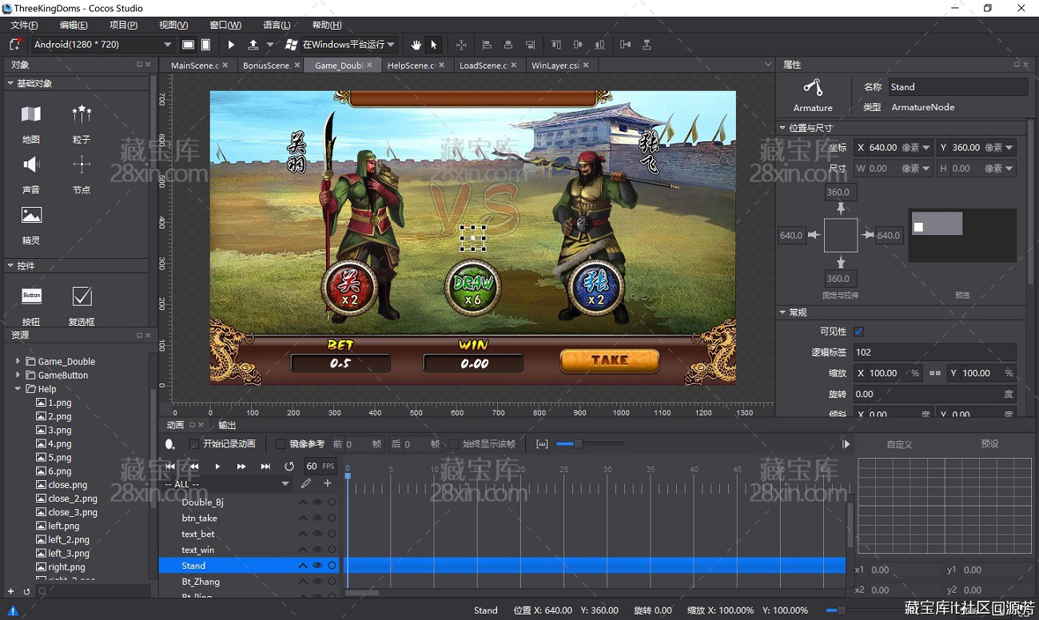This screenshot has width=1039, height=620.
Task: Collapse the 位置与尺寸 section
Action: click(782, 128)
